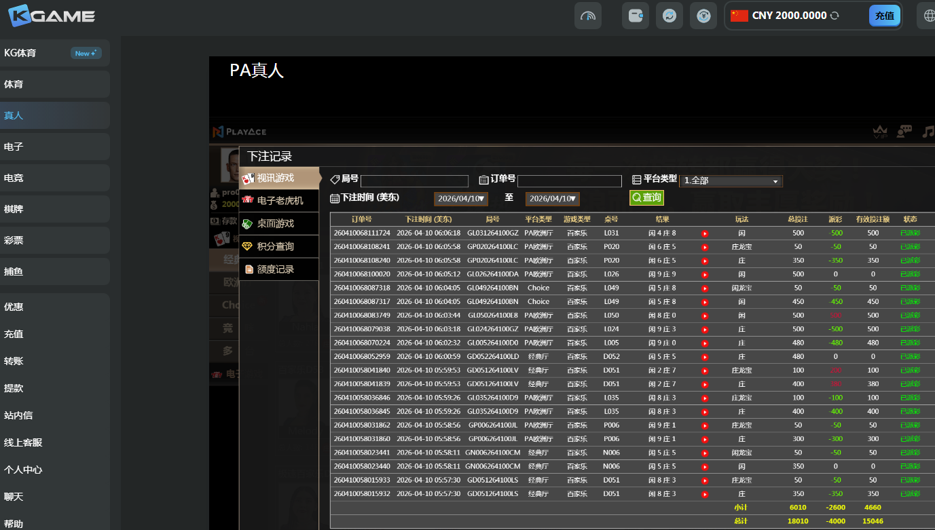Click the 局号 input field
935x530 pixels.
point(414,181)
